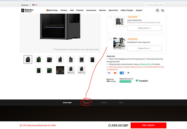Image resolution: width=187 pixels, height=129 pixels.
Task: Click the UK flag icon
Action: click(33, 5)
